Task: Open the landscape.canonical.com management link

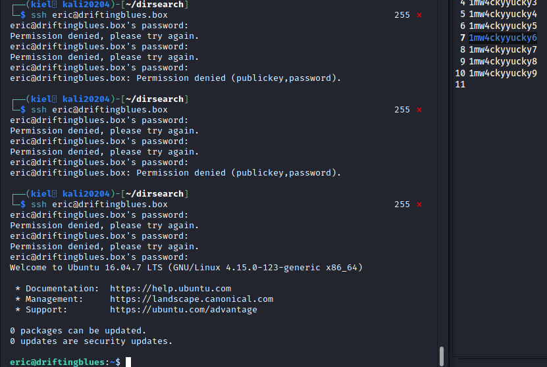Action: (191, 299)
